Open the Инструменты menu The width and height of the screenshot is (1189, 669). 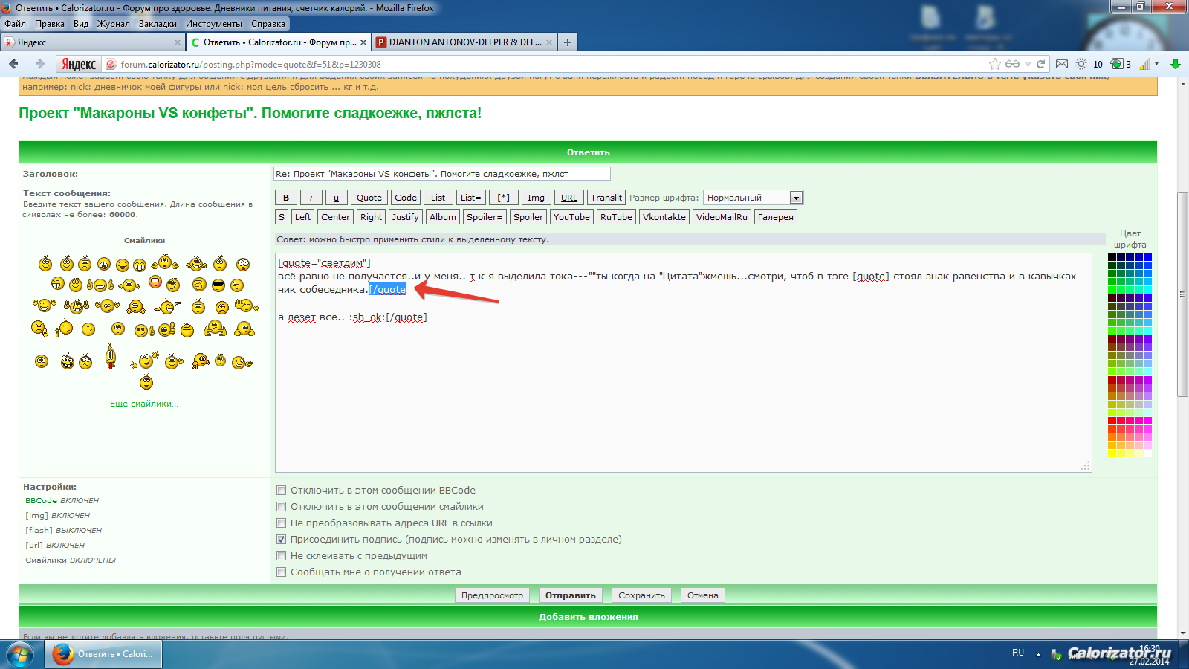pos(214,24)
